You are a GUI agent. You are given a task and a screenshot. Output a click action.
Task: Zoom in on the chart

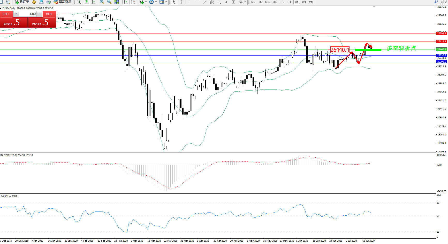(x=102, y=2)
